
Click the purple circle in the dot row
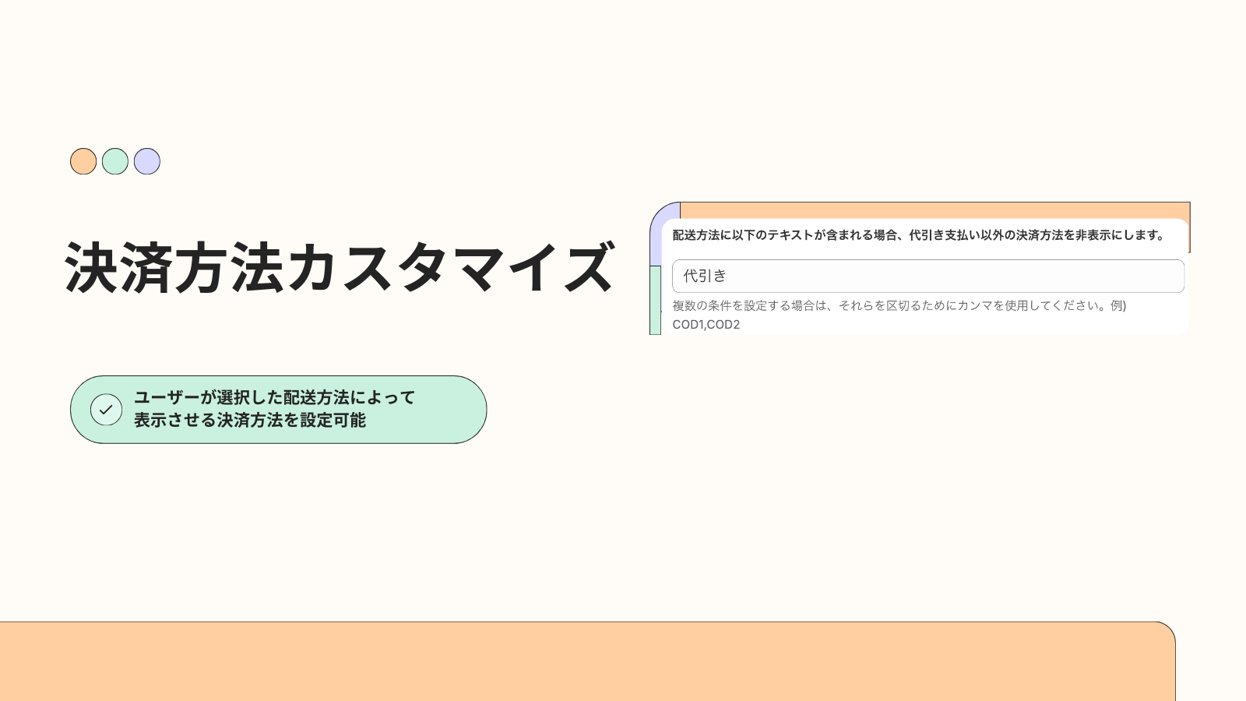pyautogui.click(x=147, y=161)
